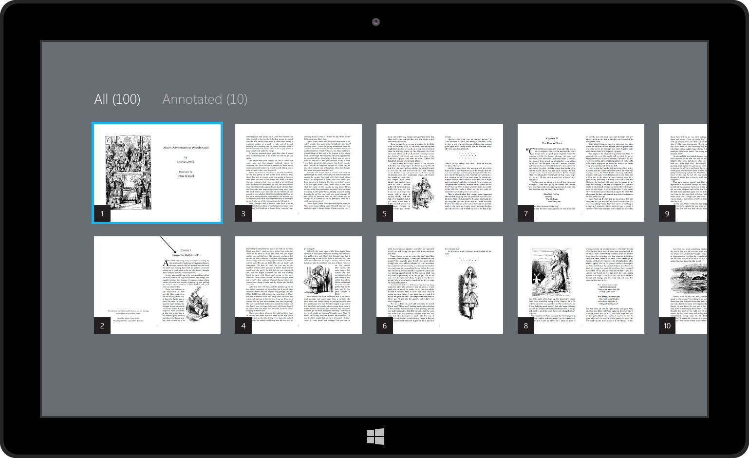Open page 7 Pool of Tears thumbnail
Screen dimensions: 749x458
pyautogui.click(x=581, y=173)
